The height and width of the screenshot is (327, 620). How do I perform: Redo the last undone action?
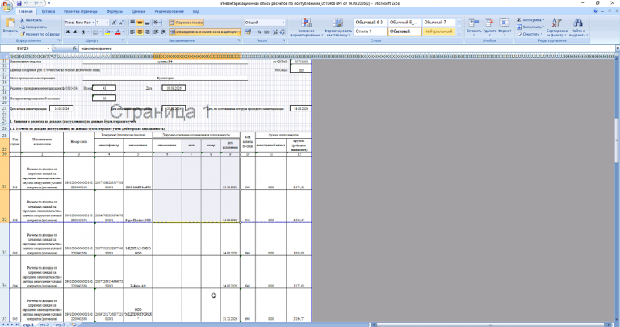36,3
